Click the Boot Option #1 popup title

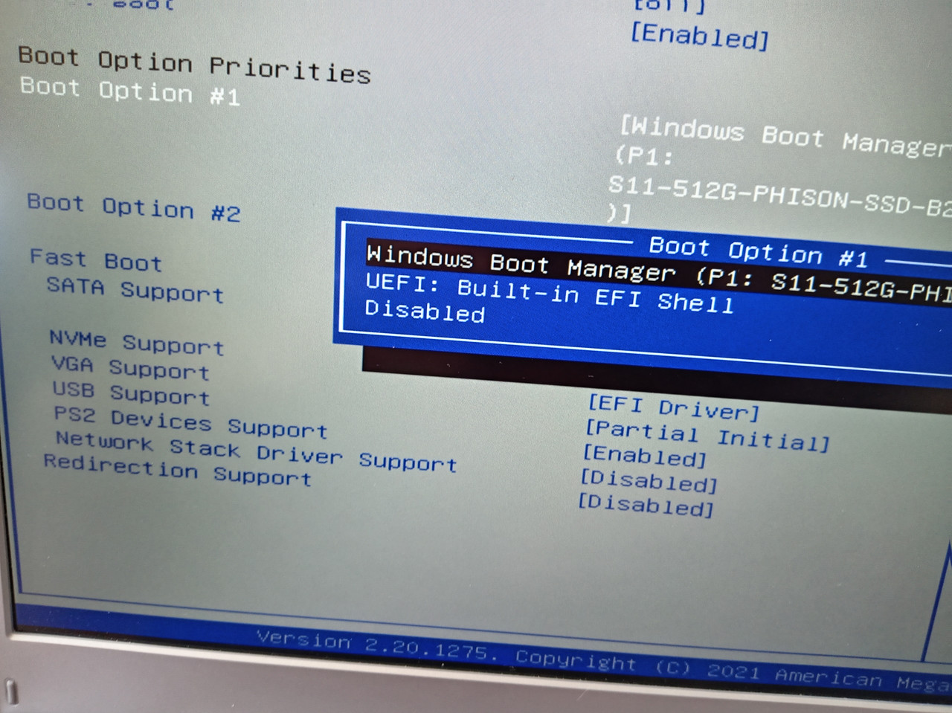758,252
